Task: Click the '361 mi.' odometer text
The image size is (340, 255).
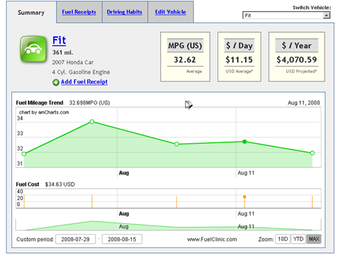Action: point(63,52)
